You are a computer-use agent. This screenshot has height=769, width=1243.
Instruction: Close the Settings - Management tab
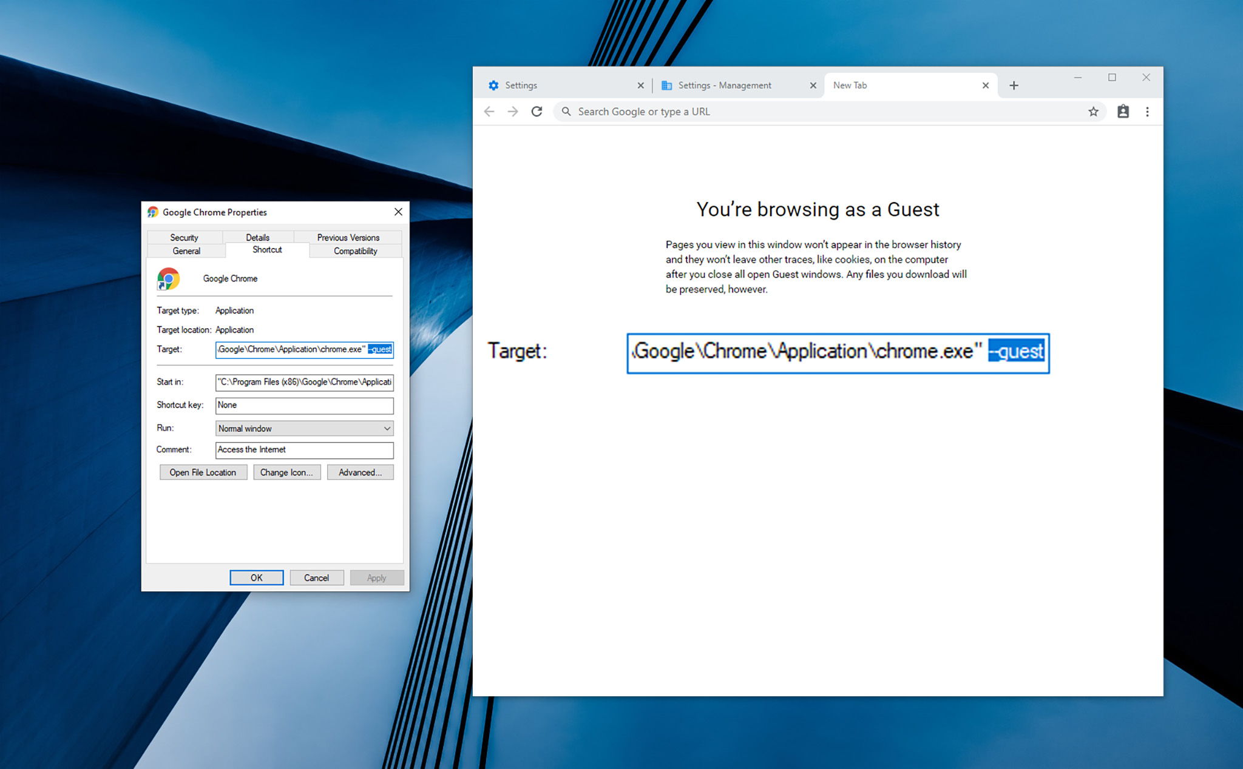coord(813,86)
